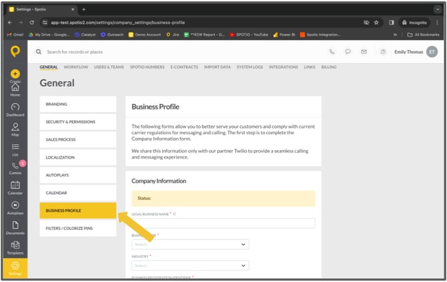447x282 pixels.
Task: Open the Billing tab
Action: (x=329, y=67)
